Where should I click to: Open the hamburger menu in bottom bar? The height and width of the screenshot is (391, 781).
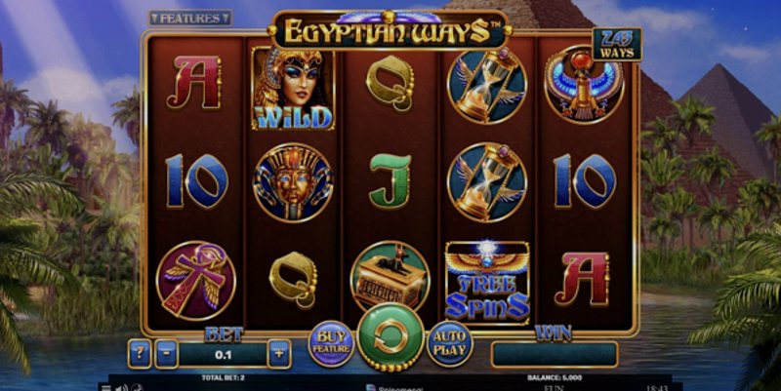(x=105, y=387)
